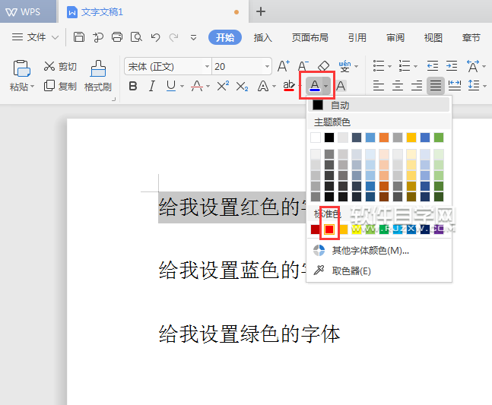Viewport: 492px width, 405px height.
Task: Toggle bold formatting button
Action: tap(133, 86)
